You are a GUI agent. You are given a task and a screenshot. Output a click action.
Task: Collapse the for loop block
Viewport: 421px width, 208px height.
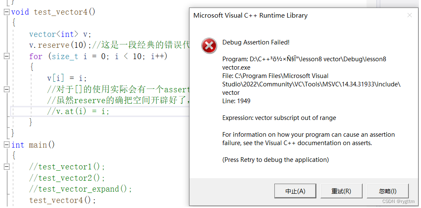[x=6, y=56]
